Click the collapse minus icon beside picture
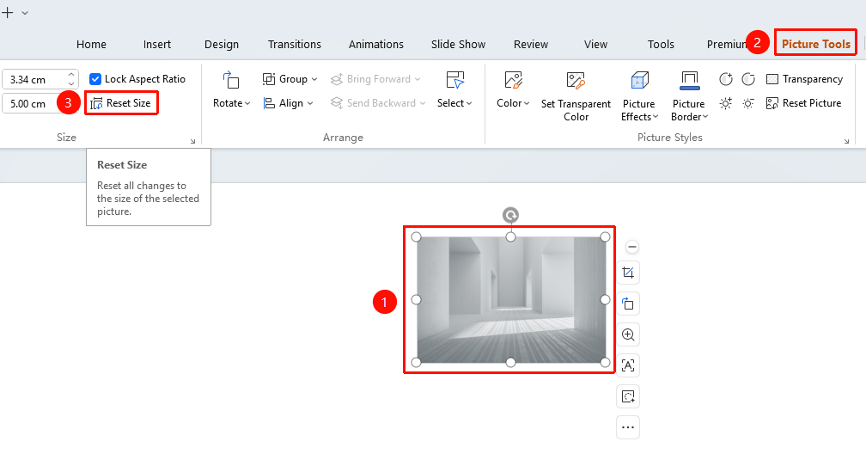 (x=632, y=247)
